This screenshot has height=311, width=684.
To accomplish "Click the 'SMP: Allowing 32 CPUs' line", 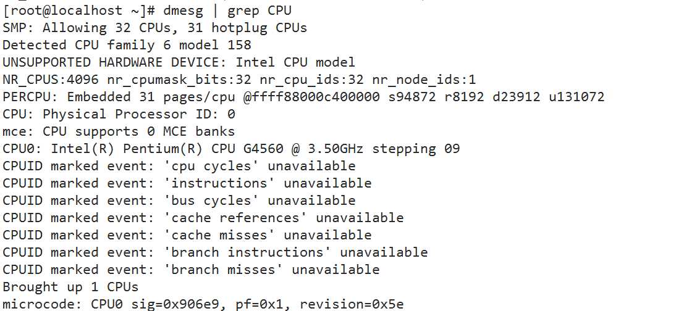I will (x=155, y=28).
